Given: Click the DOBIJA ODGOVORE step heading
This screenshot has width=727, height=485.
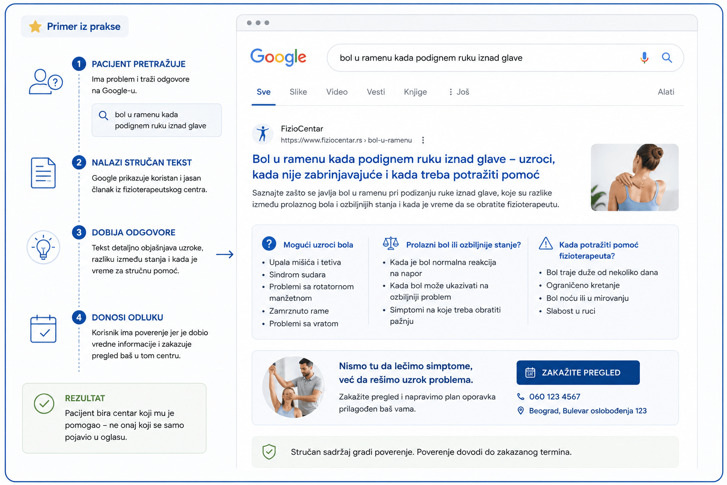Looking at the screenshot, I should (133, 233).
